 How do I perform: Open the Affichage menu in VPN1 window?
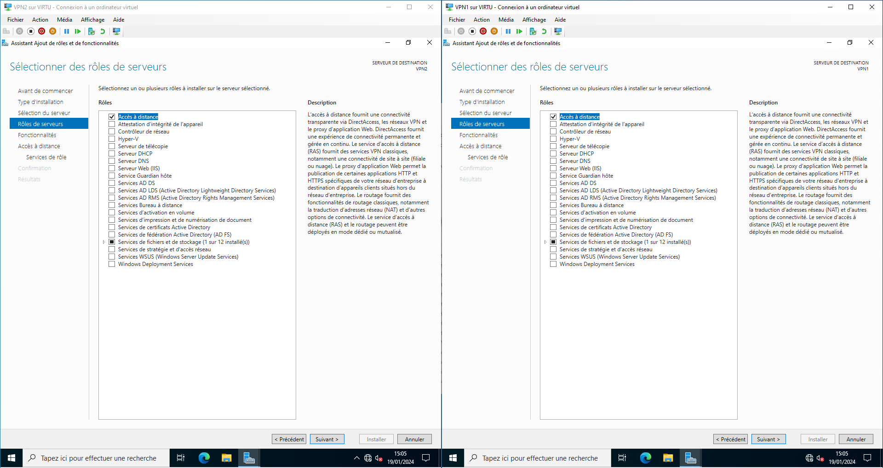coord(534,20)
